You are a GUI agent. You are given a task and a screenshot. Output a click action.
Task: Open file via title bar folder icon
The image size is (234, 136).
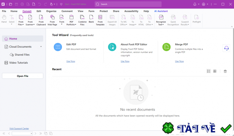point(11,4)
